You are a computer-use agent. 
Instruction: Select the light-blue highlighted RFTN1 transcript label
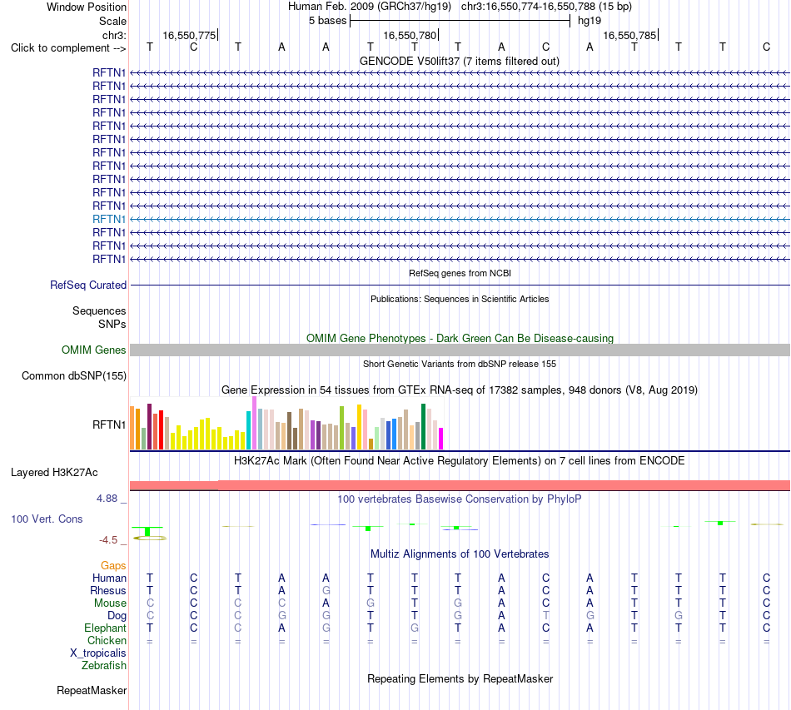coord(109,219)
